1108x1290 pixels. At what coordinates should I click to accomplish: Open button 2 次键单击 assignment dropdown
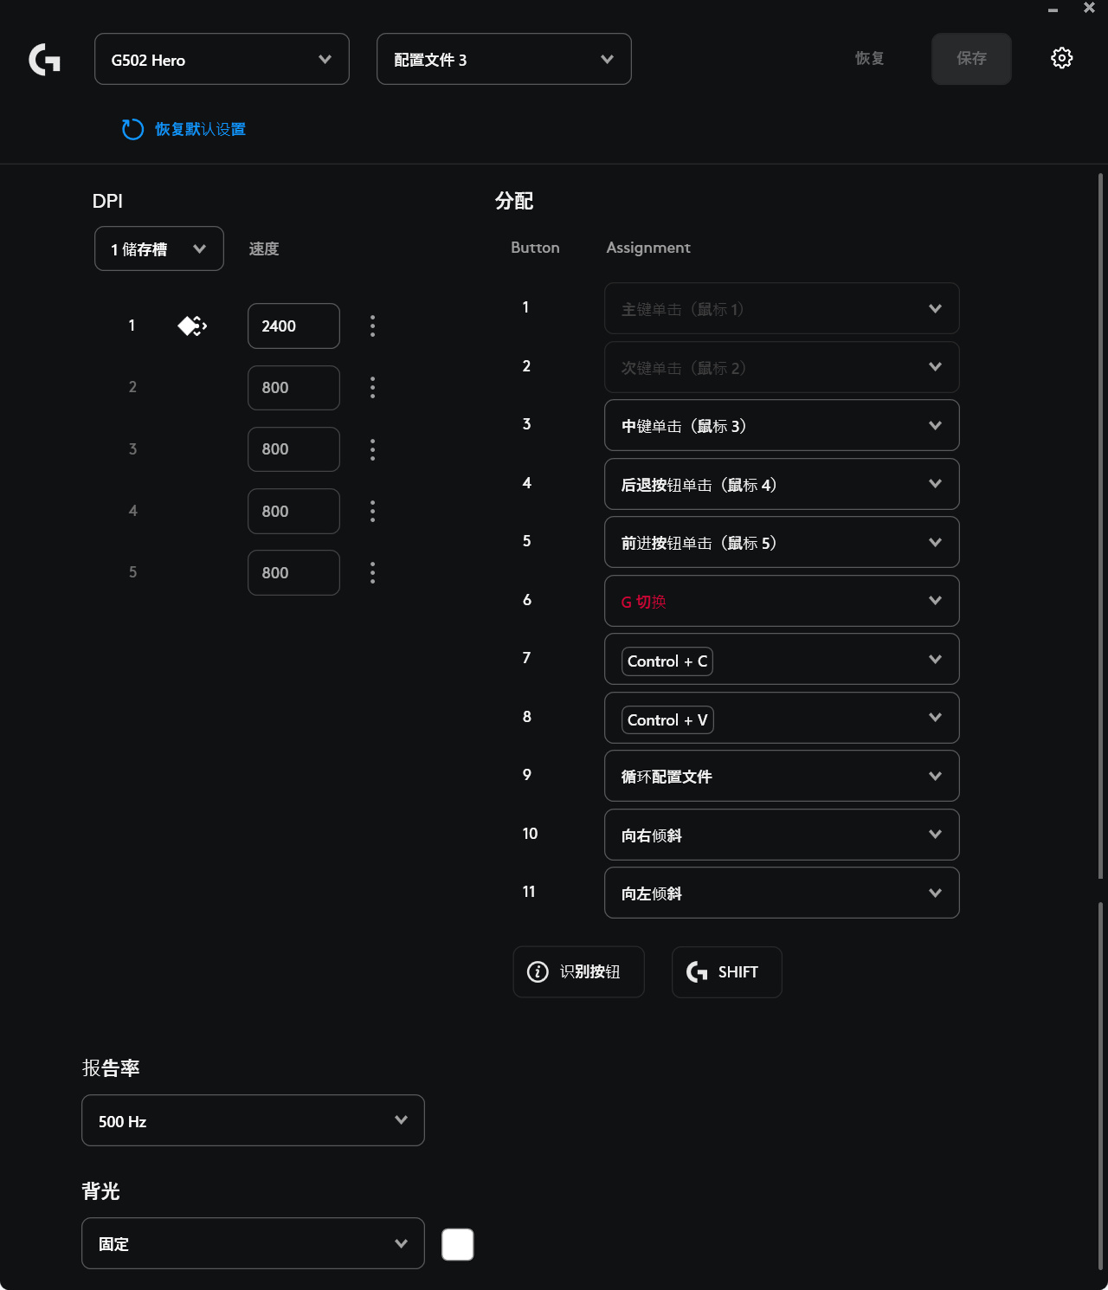coord(782,367)
